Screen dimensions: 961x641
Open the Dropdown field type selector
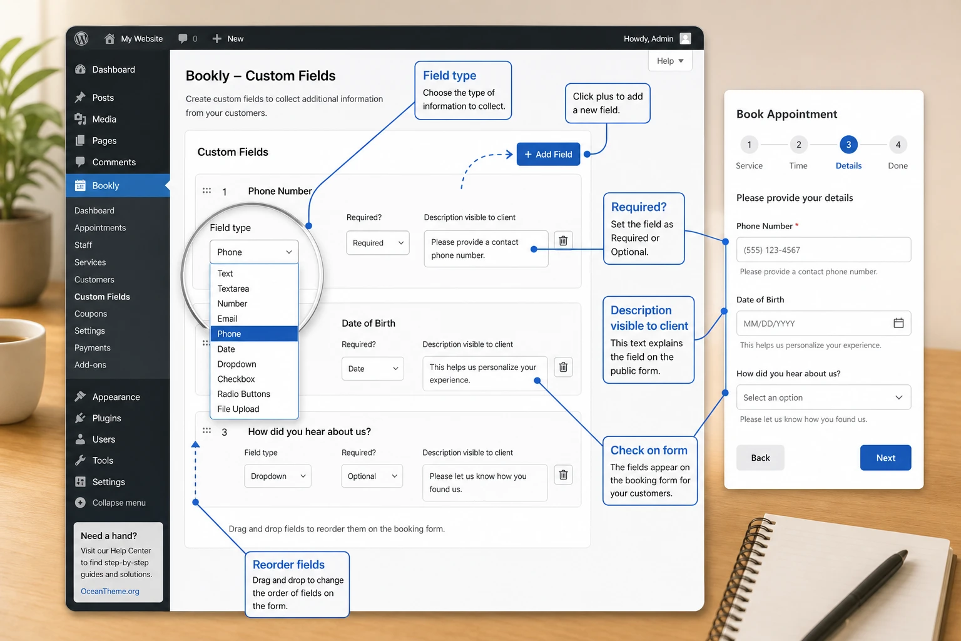click(278, 476)
